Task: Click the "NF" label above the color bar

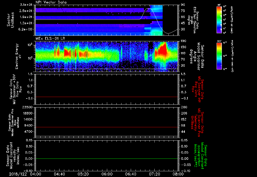Action: click(219, 5)
